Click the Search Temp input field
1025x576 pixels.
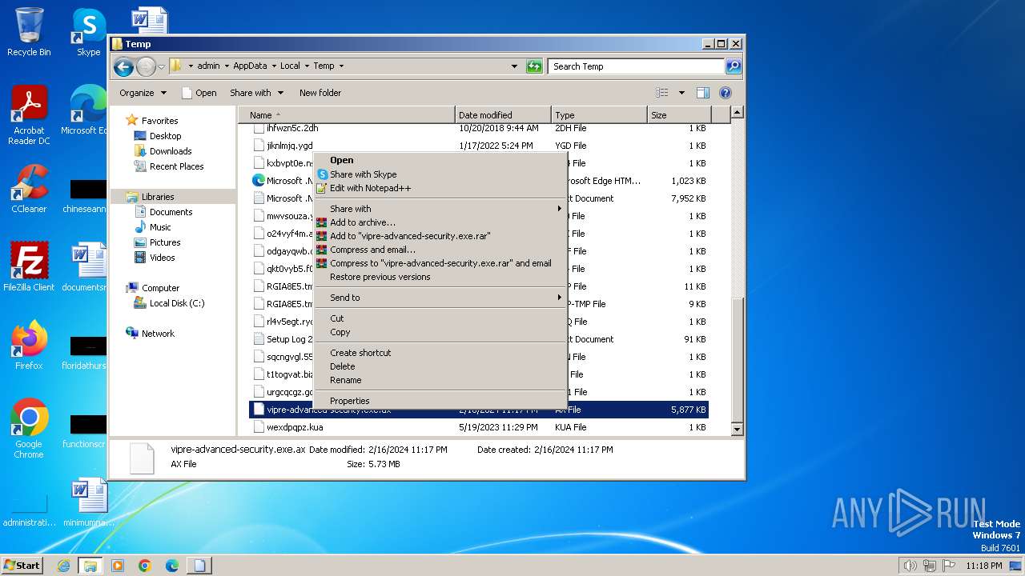(x=637, y=66)
